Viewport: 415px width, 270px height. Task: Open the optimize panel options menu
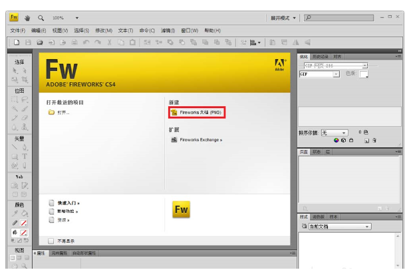(398, 56)
